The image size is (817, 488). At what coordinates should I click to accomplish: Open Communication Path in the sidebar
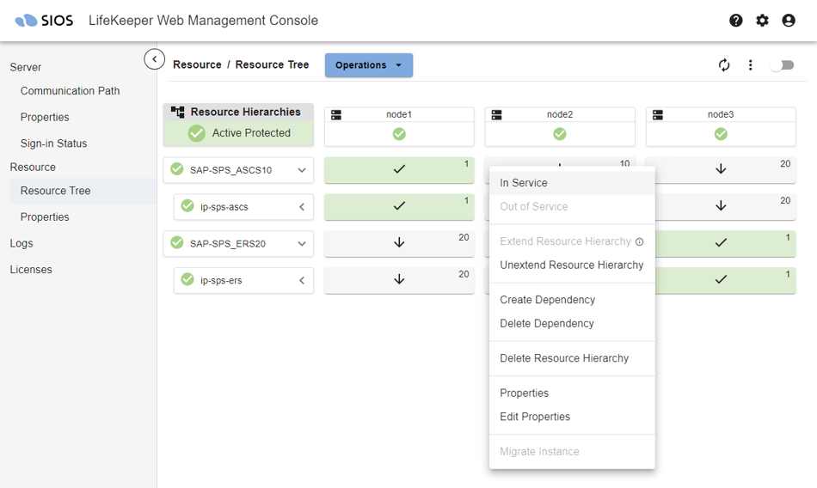click(70, 90)
